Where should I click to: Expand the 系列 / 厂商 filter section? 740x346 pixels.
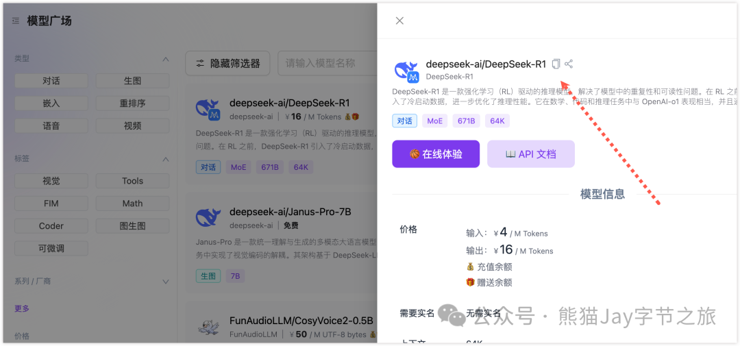[x=166, y=282]
